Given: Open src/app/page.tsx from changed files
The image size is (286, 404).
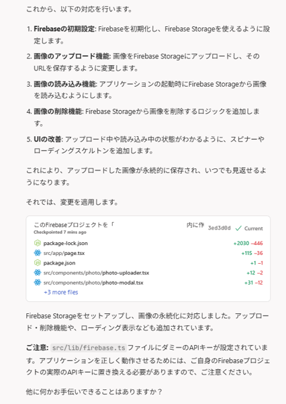Looking at the screenshot, I should (64, 253).
